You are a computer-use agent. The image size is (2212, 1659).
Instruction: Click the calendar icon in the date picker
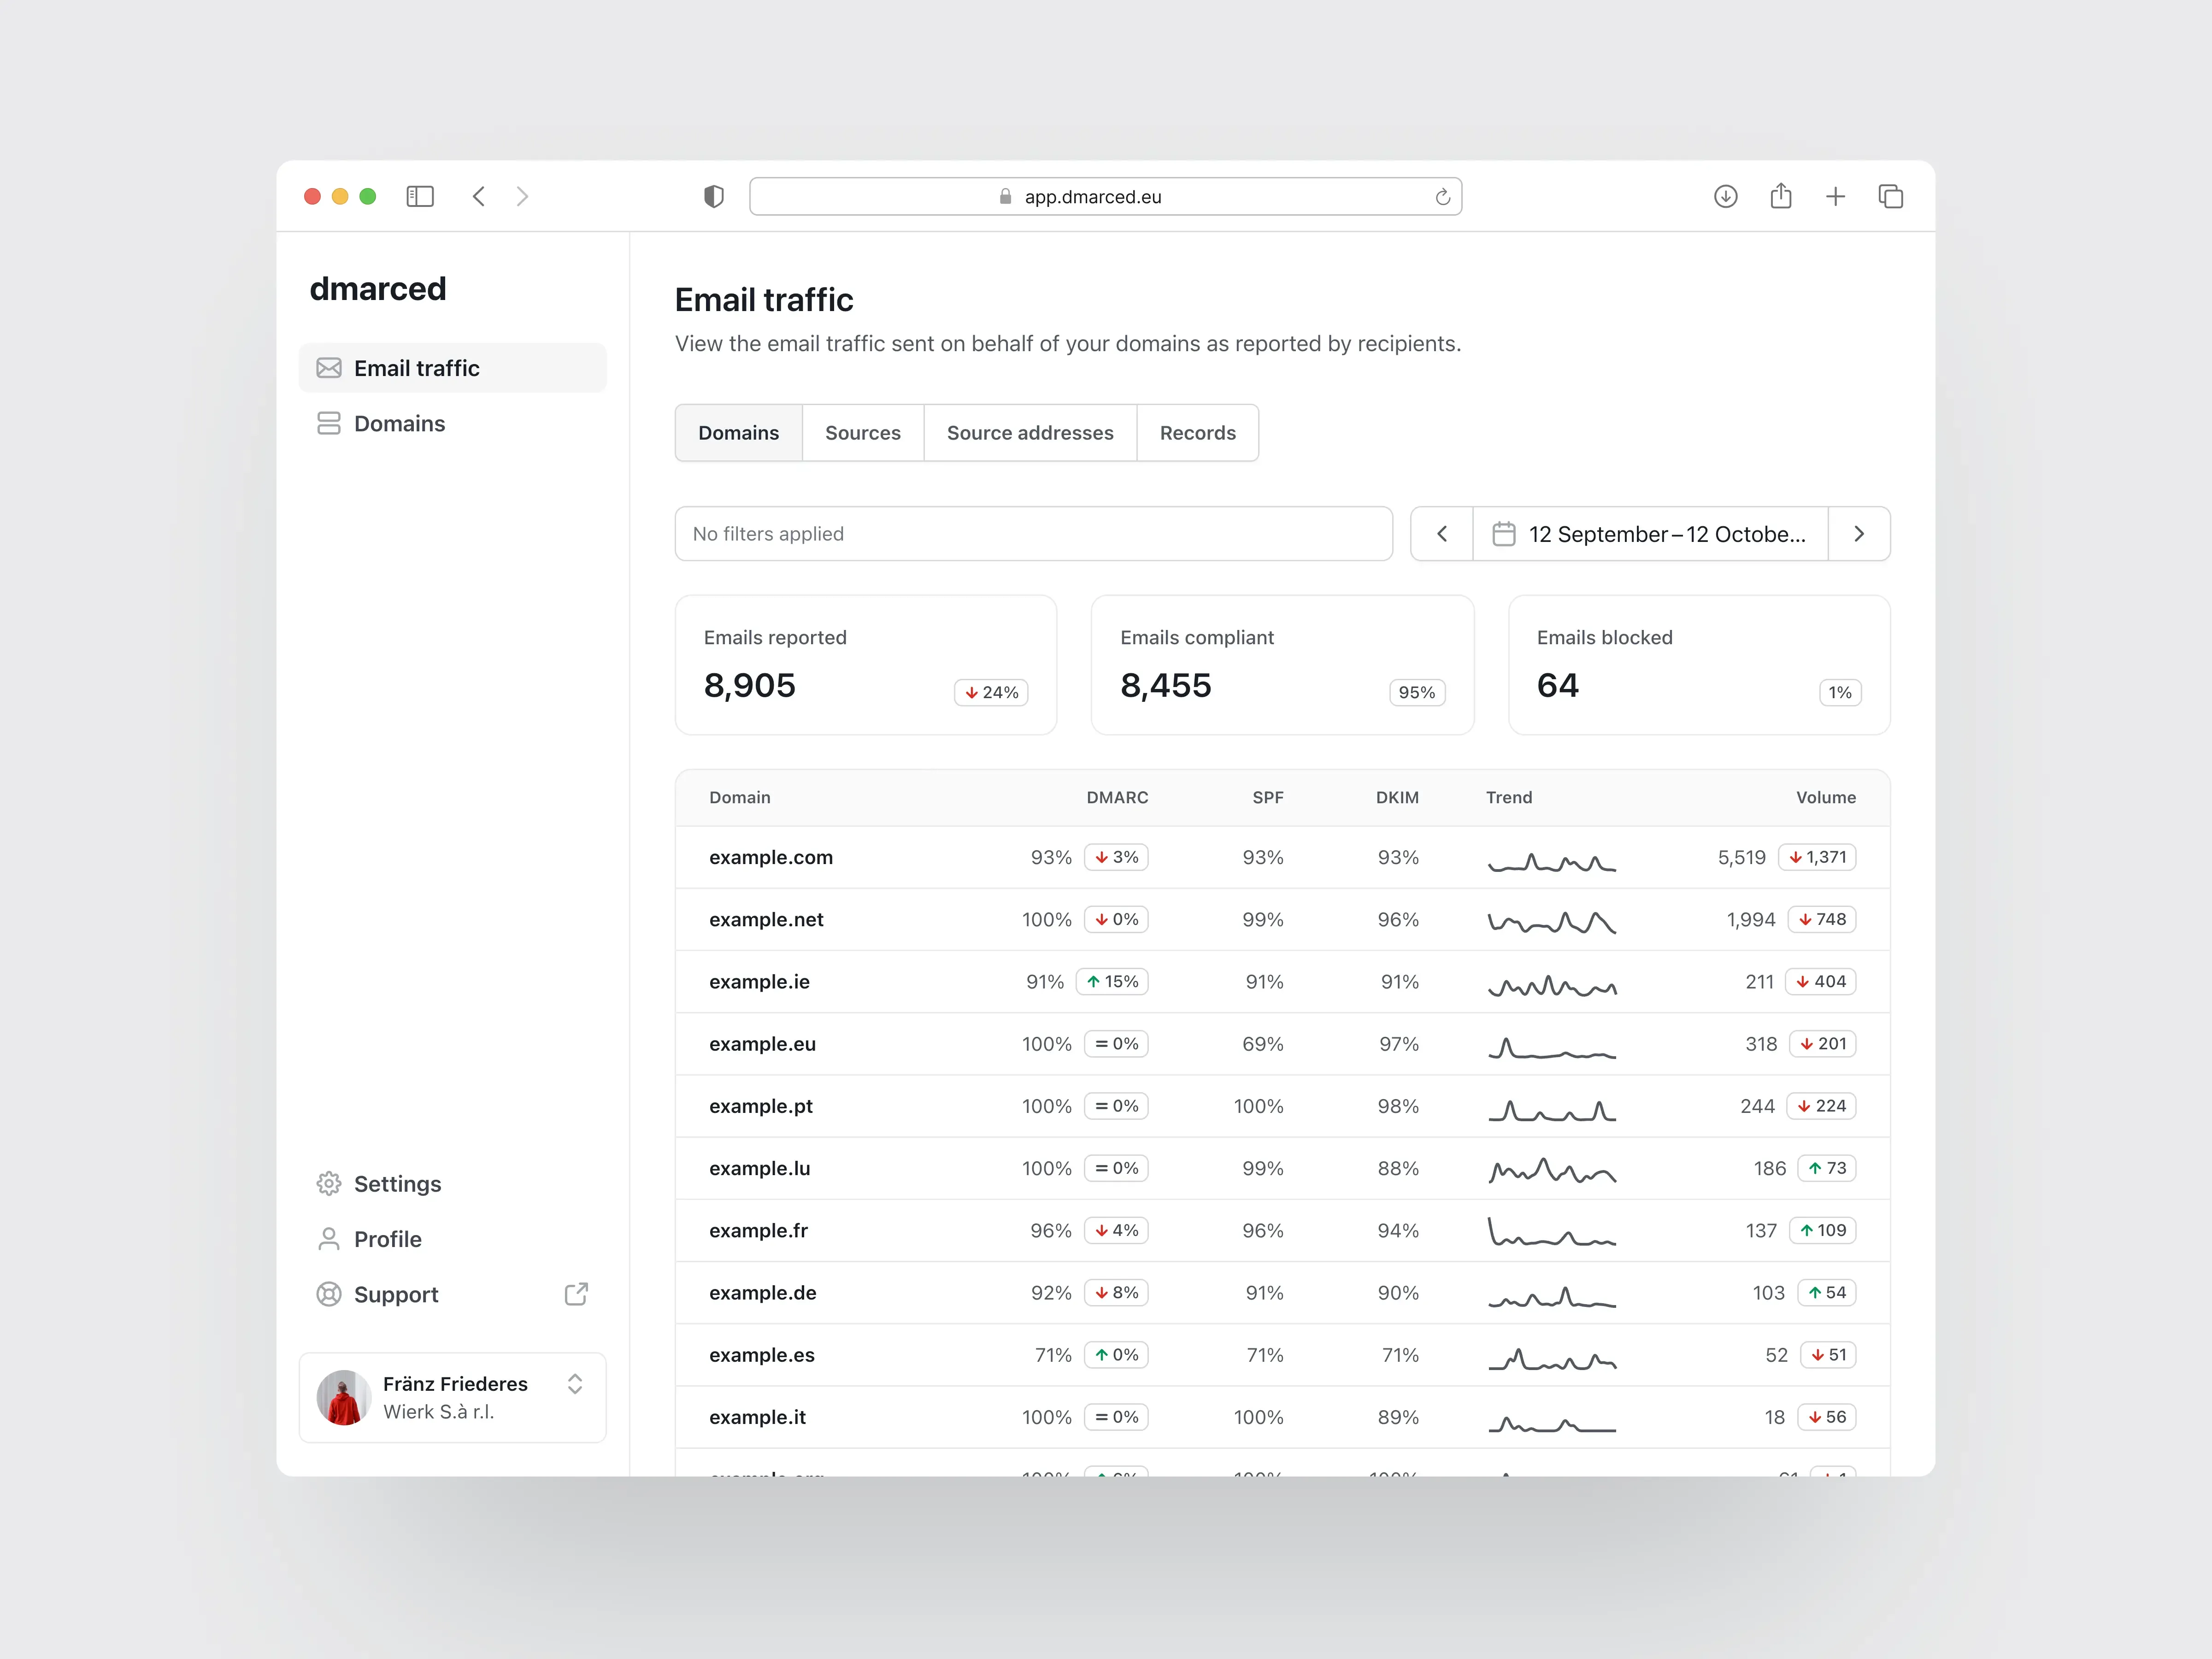coord(1505,534)
